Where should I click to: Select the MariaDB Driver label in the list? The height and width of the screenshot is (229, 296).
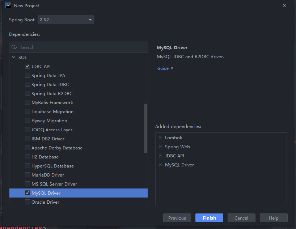48,175
